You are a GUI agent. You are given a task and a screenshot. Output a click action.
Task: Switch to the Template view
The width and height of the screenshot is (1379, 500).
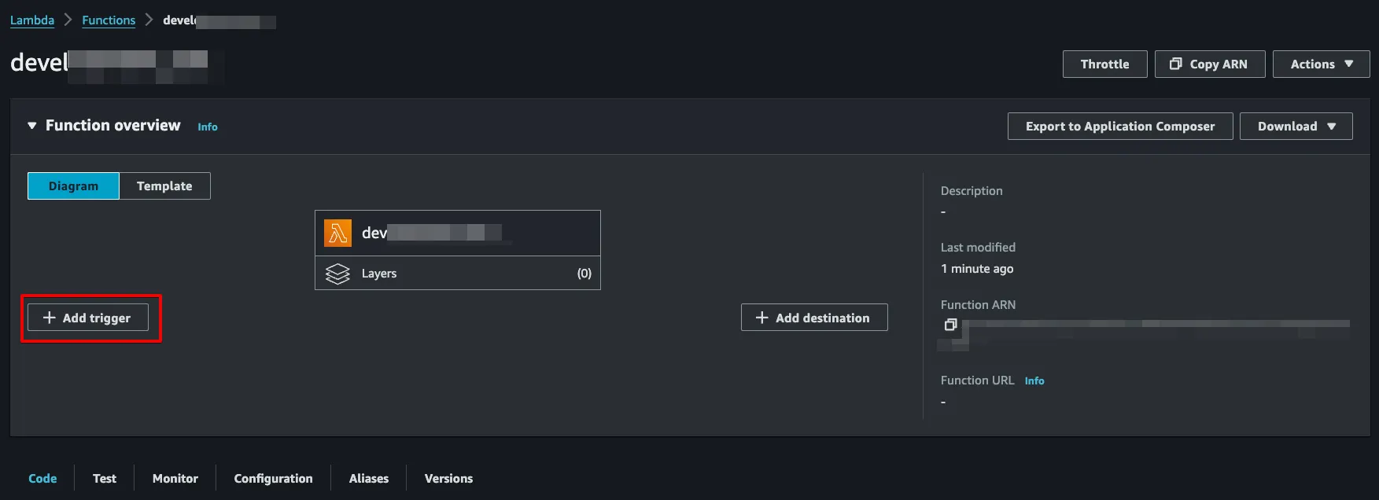164,186
